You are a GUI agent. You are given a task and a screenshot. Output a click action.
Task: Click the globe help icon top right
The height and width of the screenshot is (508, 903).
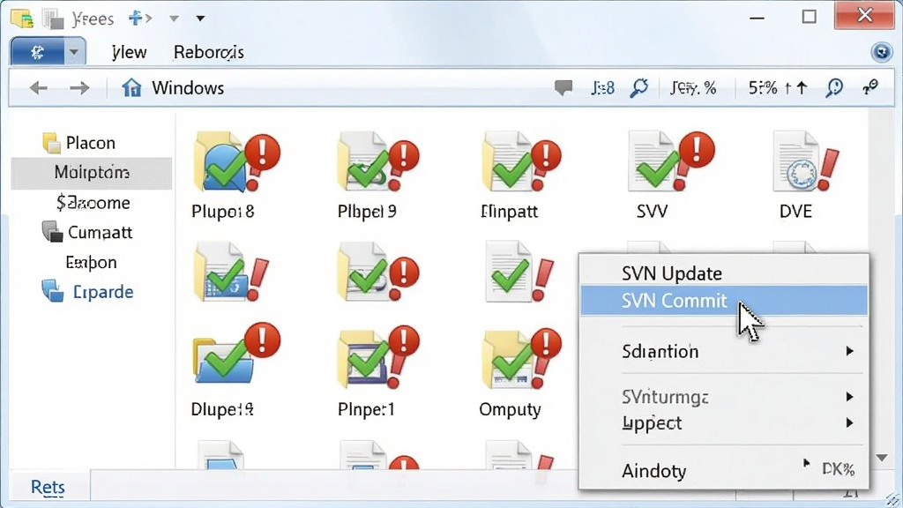coord(882,52)
